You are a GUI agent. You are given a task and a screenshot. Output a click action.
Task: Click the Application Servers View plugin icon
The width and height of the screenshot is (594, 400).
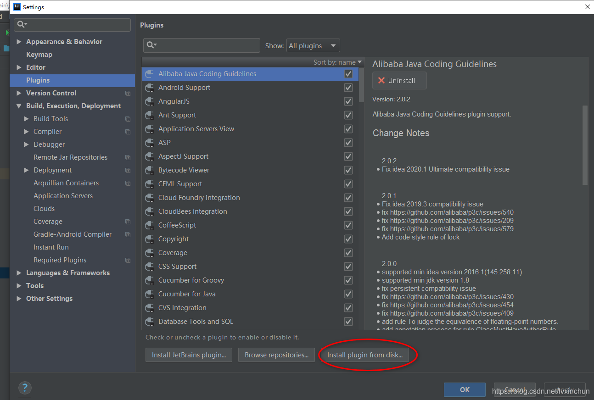(x=149, y=129)
